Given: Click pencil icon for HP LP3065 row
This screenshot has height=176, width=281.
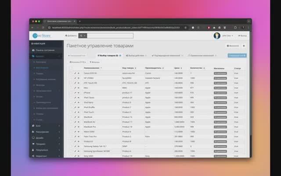Looking at the screenshot, I should tap(75, 78).
